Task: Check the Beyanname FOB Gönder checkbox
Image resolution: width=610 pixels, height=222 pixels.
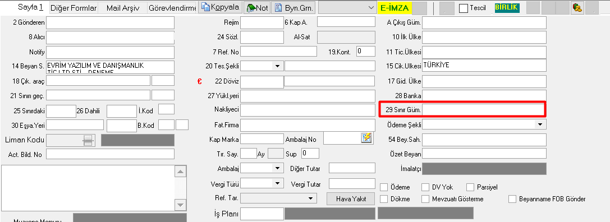Action: click(512, 198)
